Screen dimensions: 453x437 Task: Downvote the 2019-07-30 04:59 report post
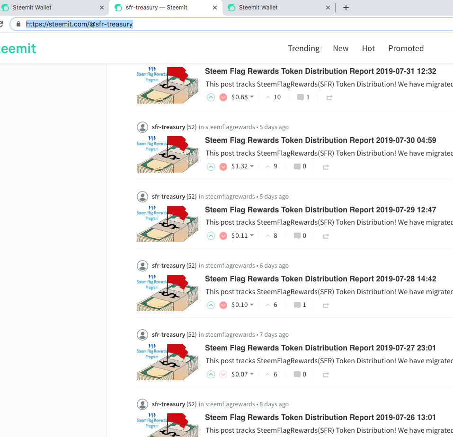tap(223, 166)
